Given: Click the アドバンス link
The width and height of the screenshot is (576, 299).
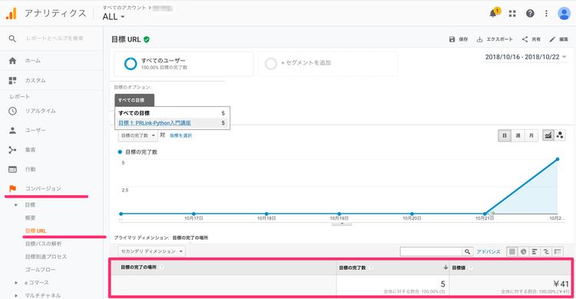Looking at the screenshot, I should [x=488, y=251].
